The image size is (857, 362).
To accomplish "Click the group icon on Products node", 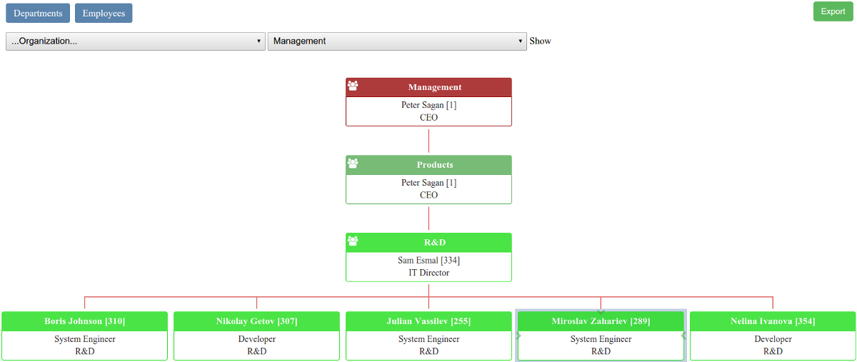I will point(353,163).
